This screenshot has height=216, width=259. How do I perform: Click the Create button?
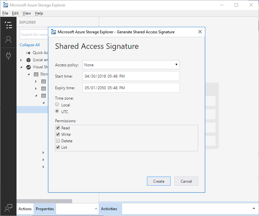[159, 181]
